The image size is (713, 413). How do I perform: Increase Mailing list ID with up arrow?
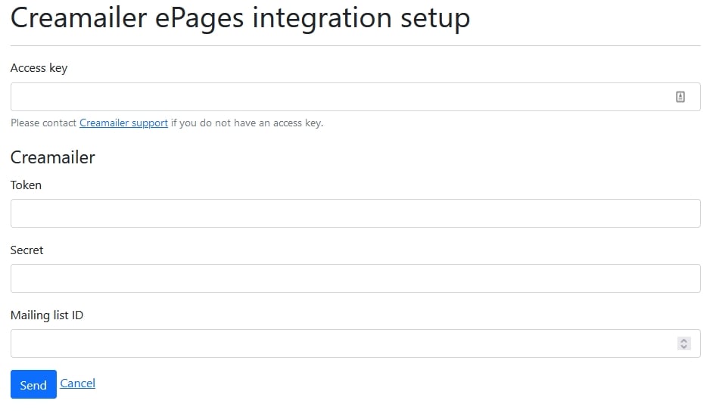click(x=684, y=340)
